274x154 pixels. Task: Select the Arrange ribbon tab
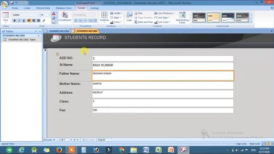click(x=95, y=8)
